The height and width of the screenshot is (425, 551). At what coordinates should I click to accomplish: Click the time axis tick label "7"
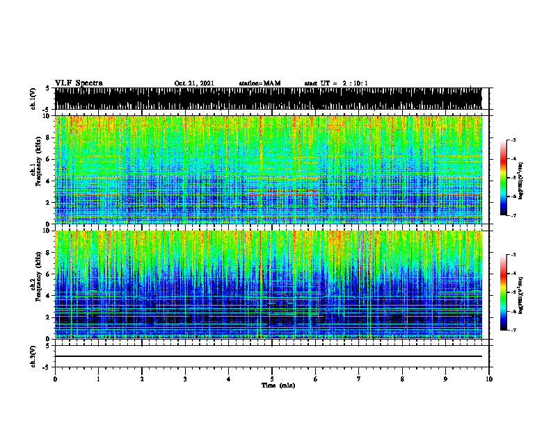[359, 379]
